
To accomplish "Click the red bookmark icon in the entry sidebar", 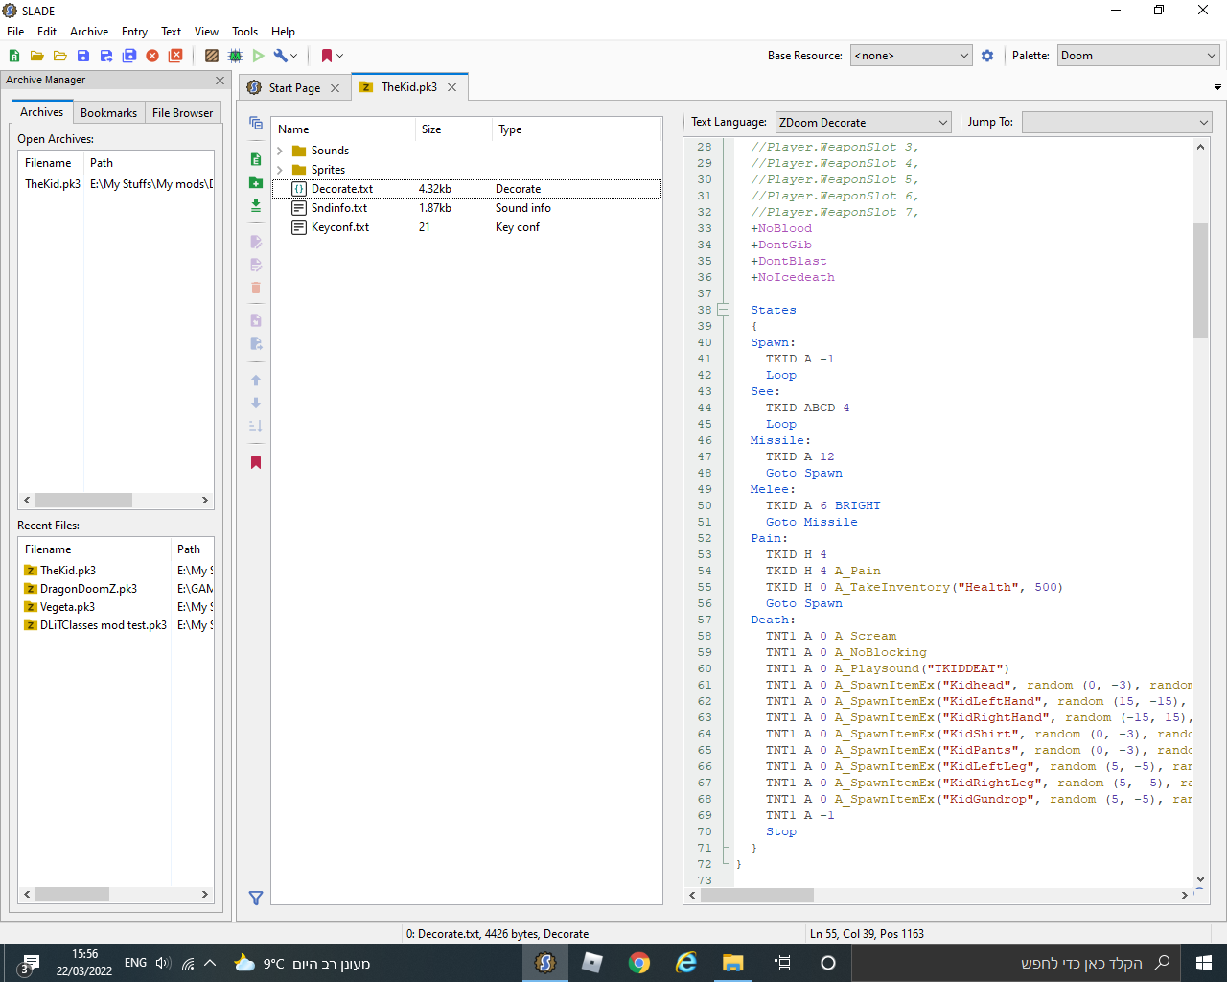I will point(256,462).
